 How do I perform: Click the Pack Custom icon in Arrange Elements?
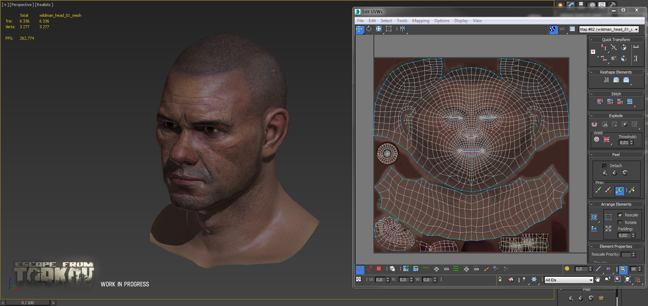point(594,217)
